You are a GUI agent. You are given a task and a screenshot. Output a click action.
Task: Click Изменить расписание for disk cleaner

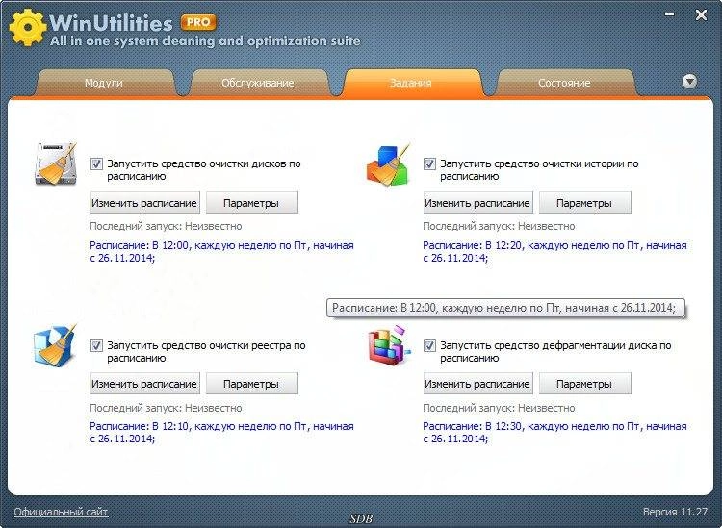coord(144,203)
